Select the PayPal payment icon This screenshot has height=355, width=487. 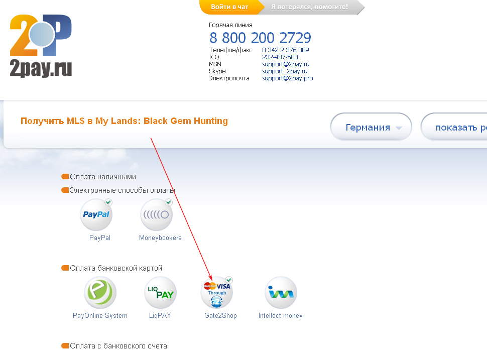[x=96, y=214]
